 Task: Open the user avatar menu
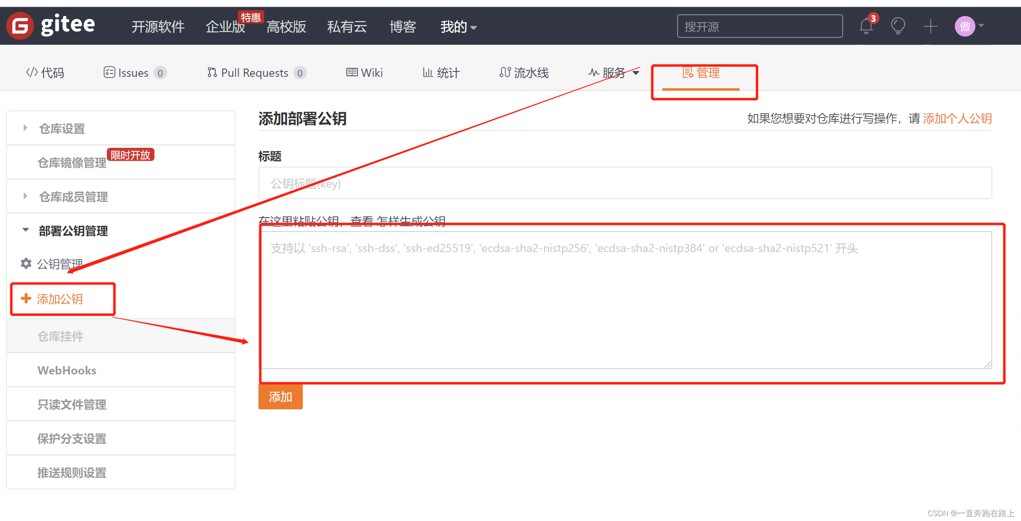coord(965,26)
